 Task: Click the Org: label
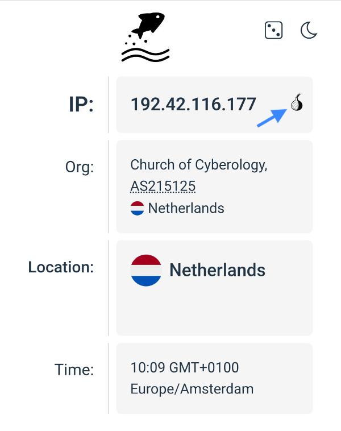coord(79,167)
